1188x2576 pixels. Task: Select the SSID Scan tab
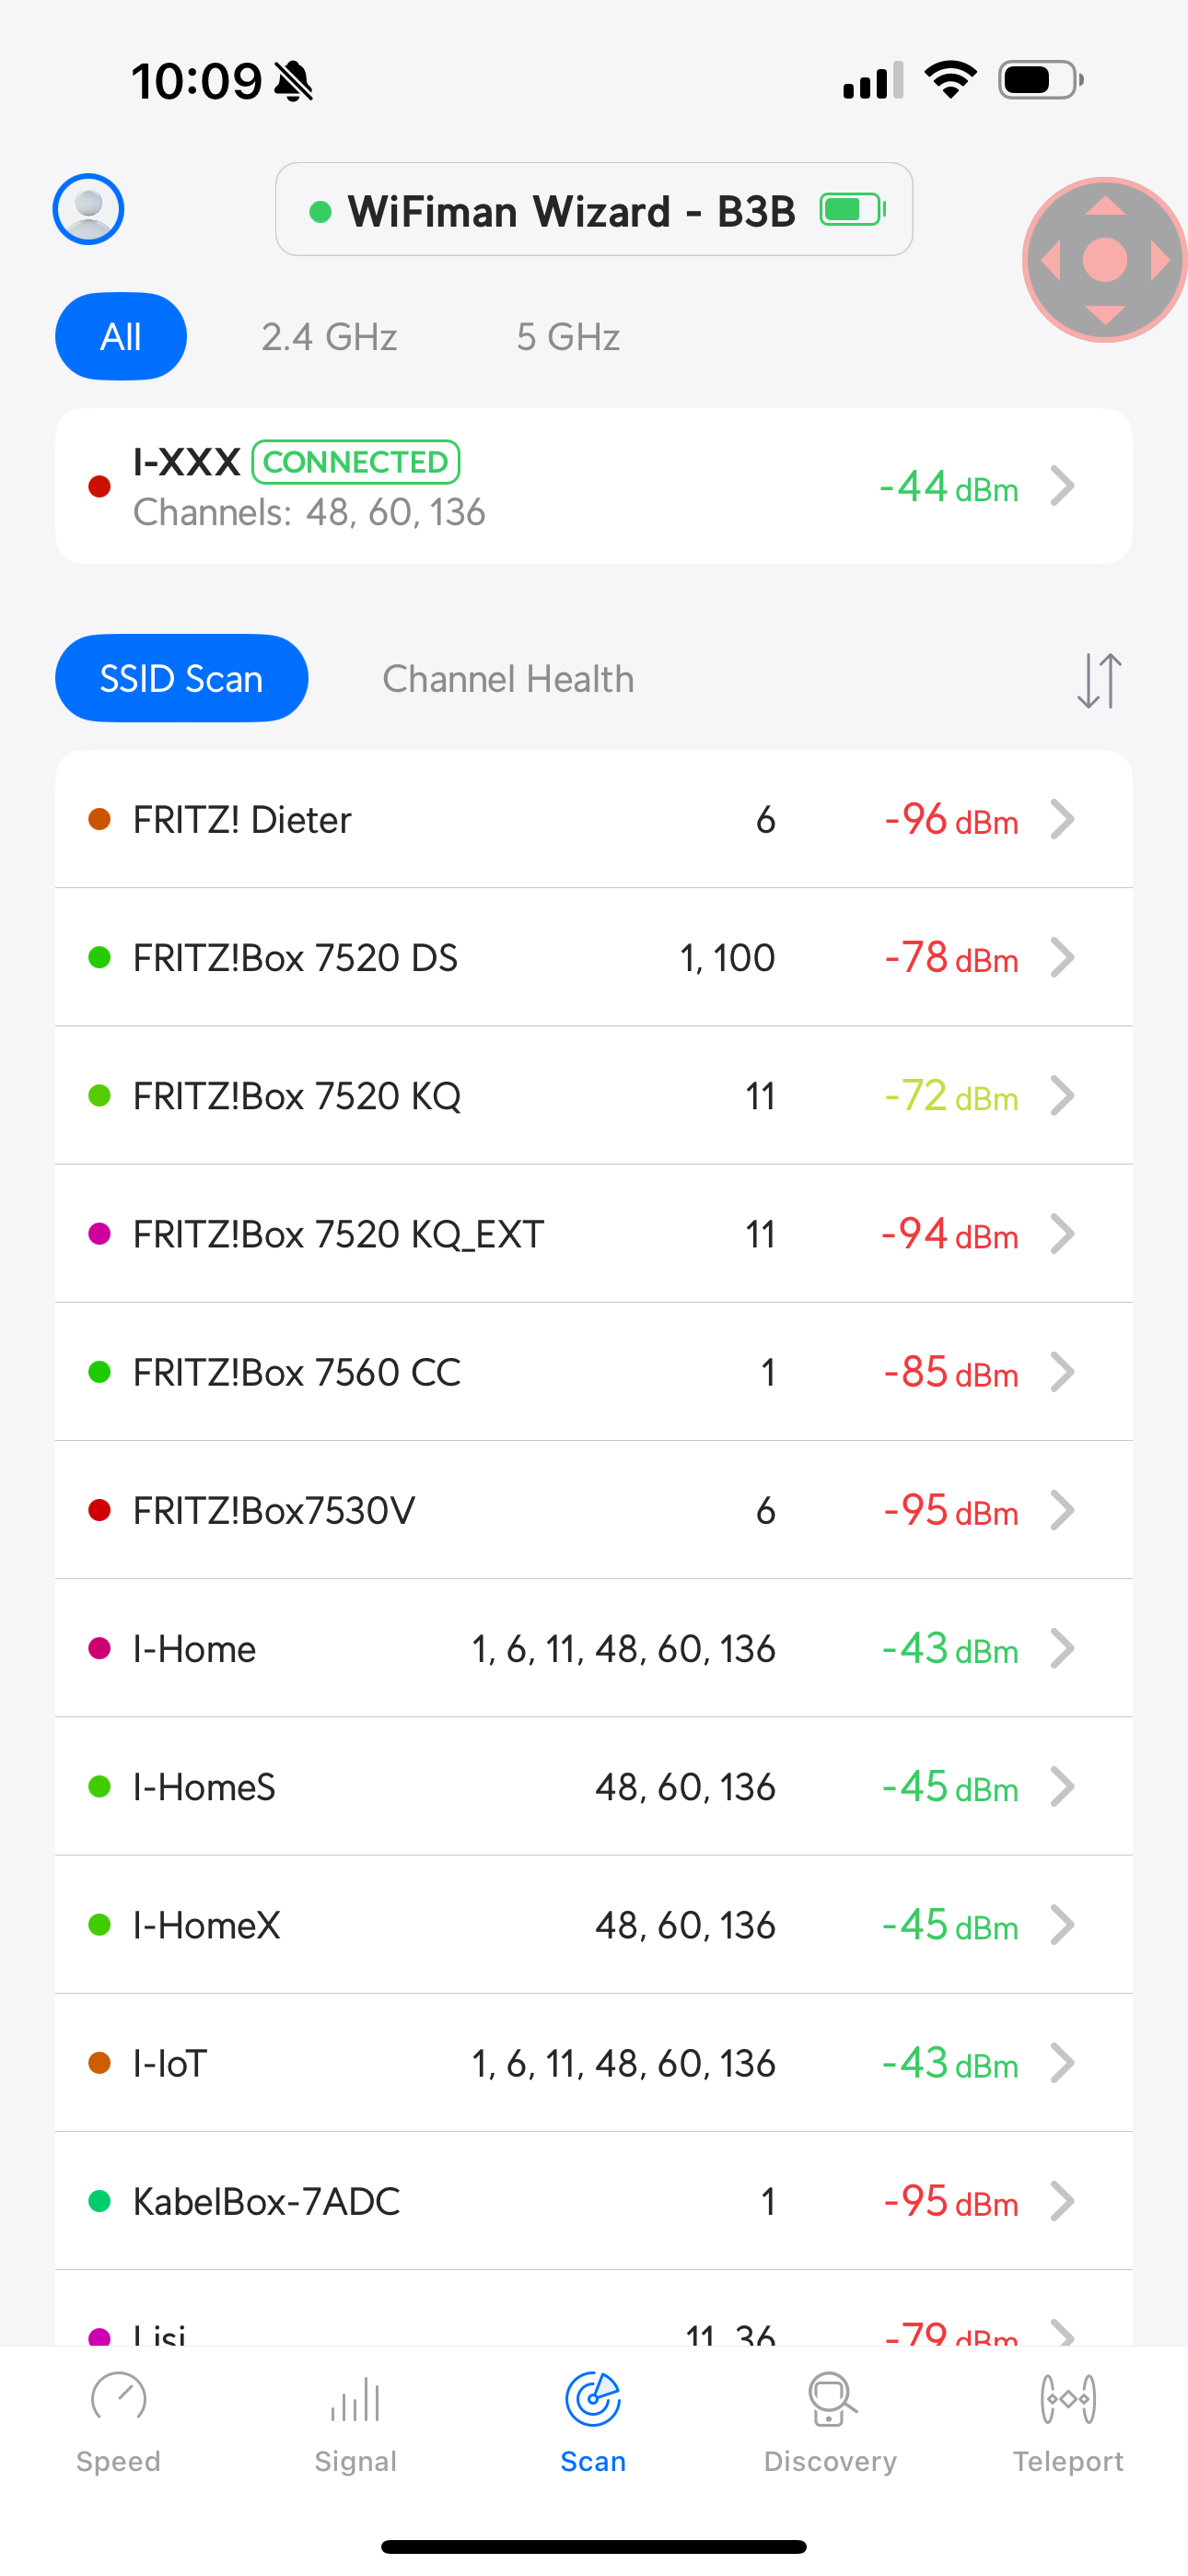click(x=181, y=678)
